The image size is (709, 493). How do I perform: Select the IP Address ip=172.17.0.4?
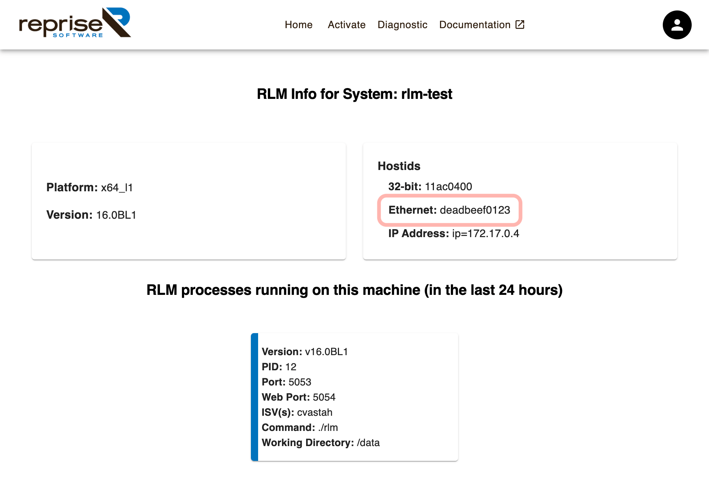point(486,234)
